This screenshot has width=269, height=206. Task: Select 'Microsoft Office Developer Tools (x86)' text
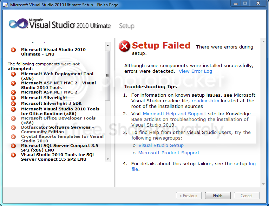[x=58, y=121]
